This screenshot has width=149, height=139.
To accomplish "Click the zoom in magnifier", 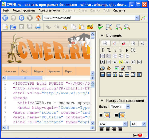I will pos(119,27).
